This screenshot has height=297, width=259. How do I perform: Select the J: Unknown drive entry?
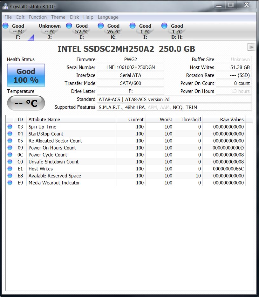click(50, 31)
